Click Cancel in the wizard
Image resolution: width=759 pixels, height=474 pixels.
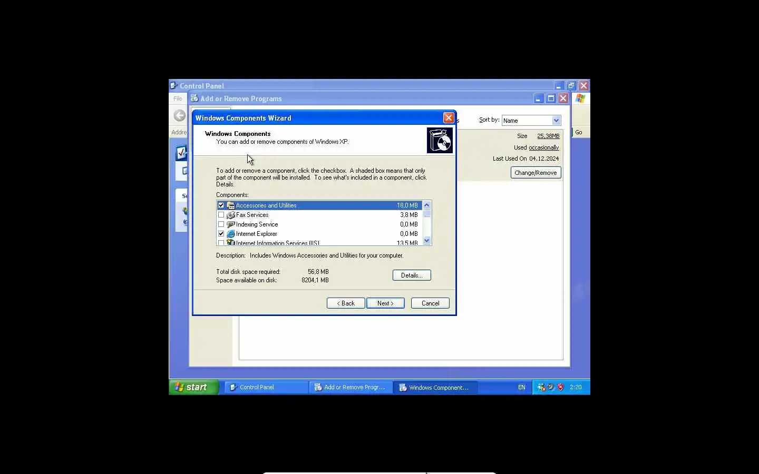(430, 303)
